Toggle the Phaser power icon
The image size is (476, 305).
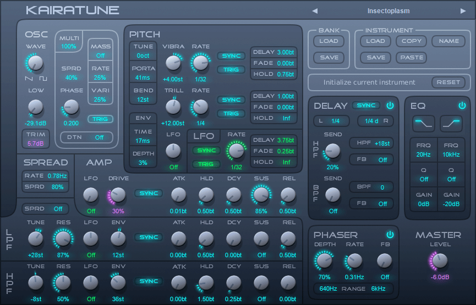(390, 235)
